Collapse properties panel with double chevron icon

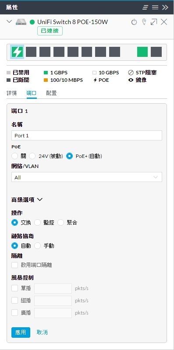tap(165, 7)
